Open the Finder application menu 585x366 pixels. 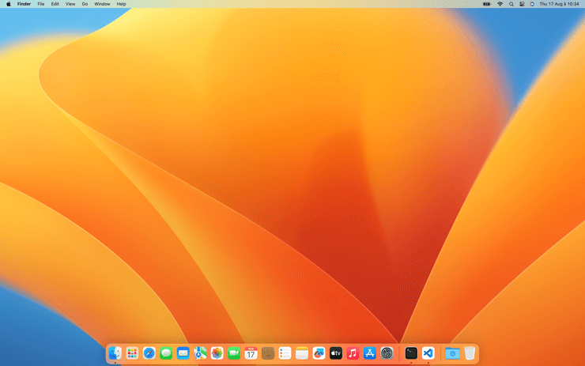tap(24, 4)
